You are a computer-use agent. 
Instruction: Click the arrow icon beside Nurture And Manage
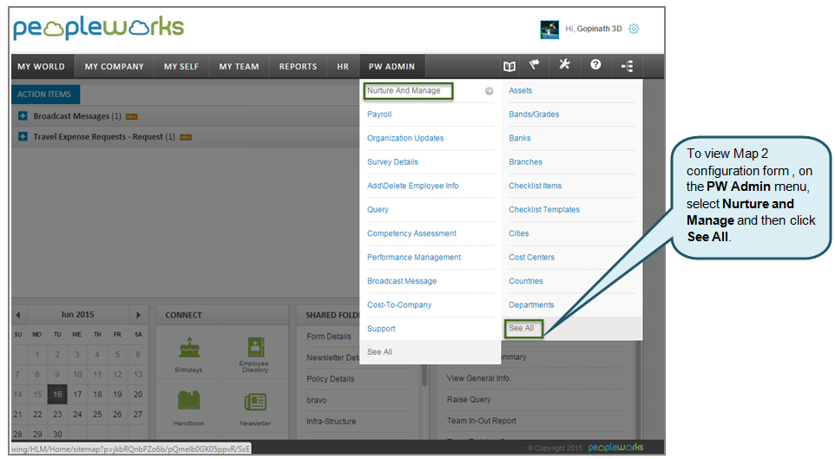tap(489, 91)
